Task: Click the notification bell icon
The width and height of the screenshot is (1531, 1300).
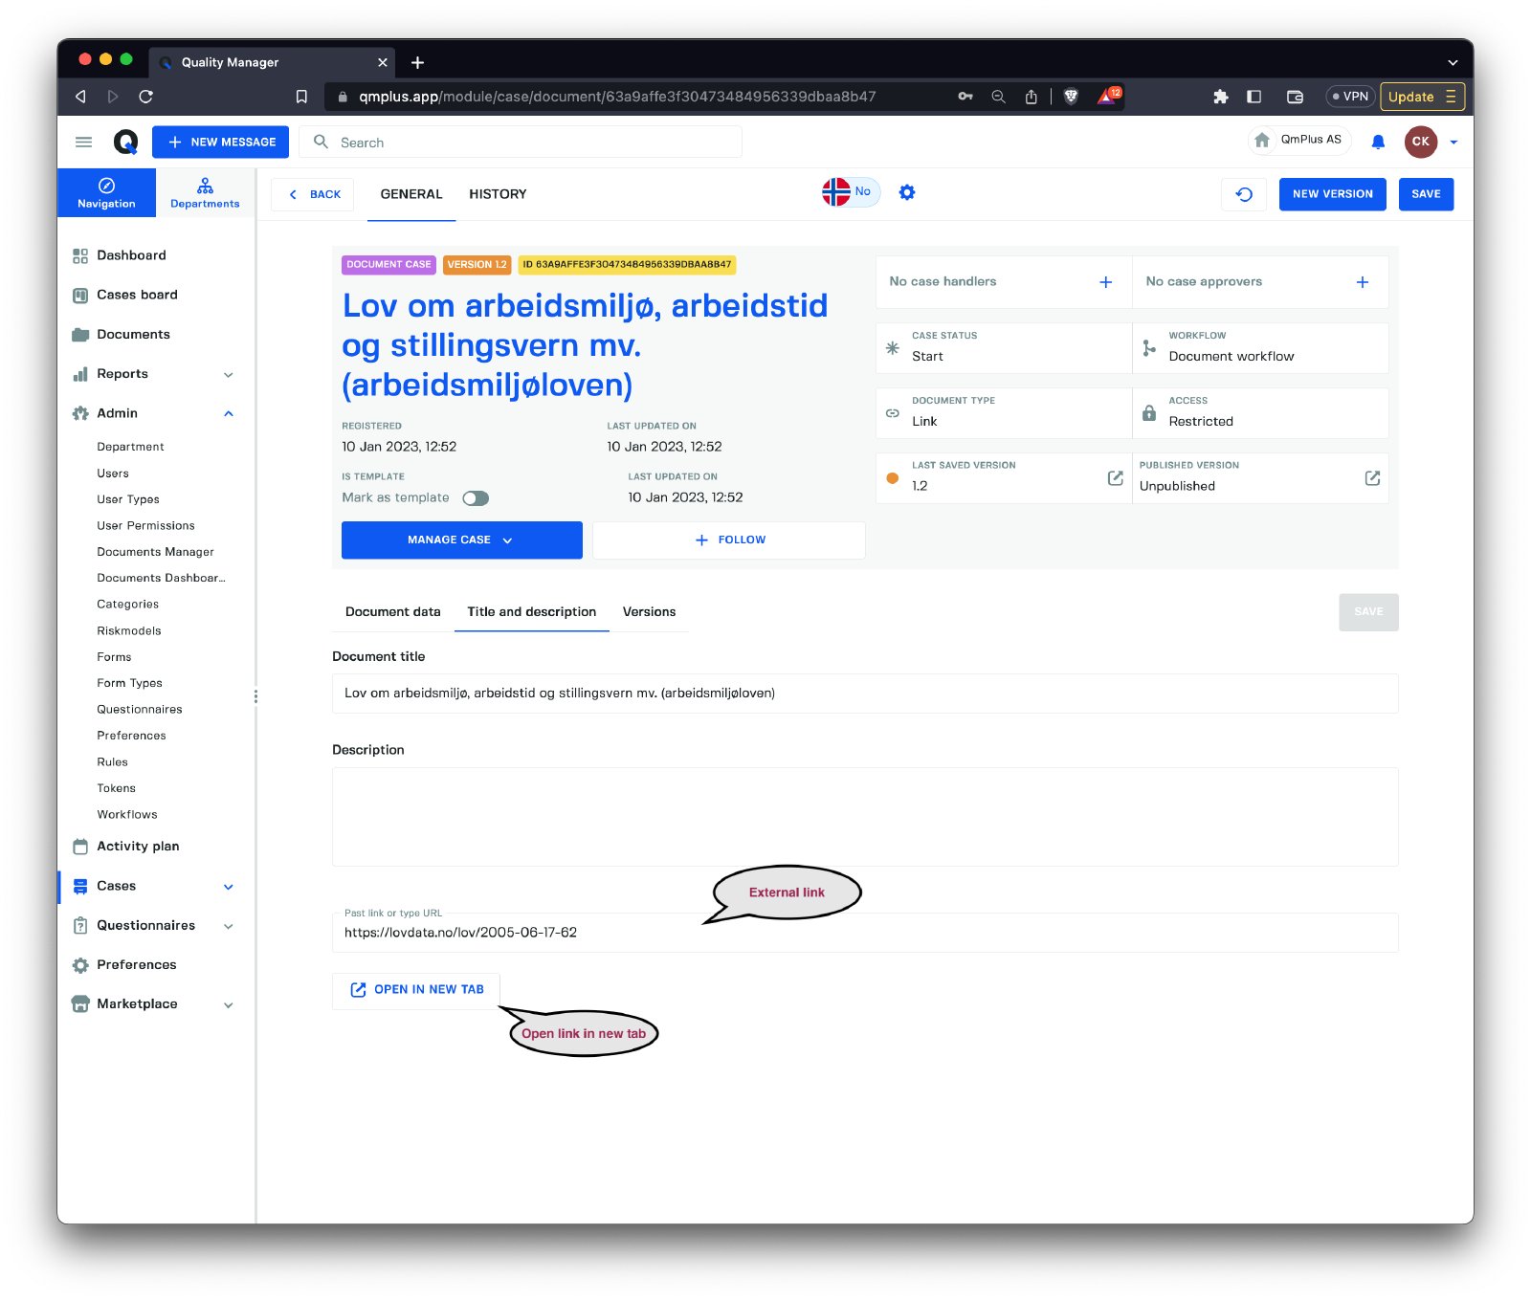Action: (x=1378, y=142)
